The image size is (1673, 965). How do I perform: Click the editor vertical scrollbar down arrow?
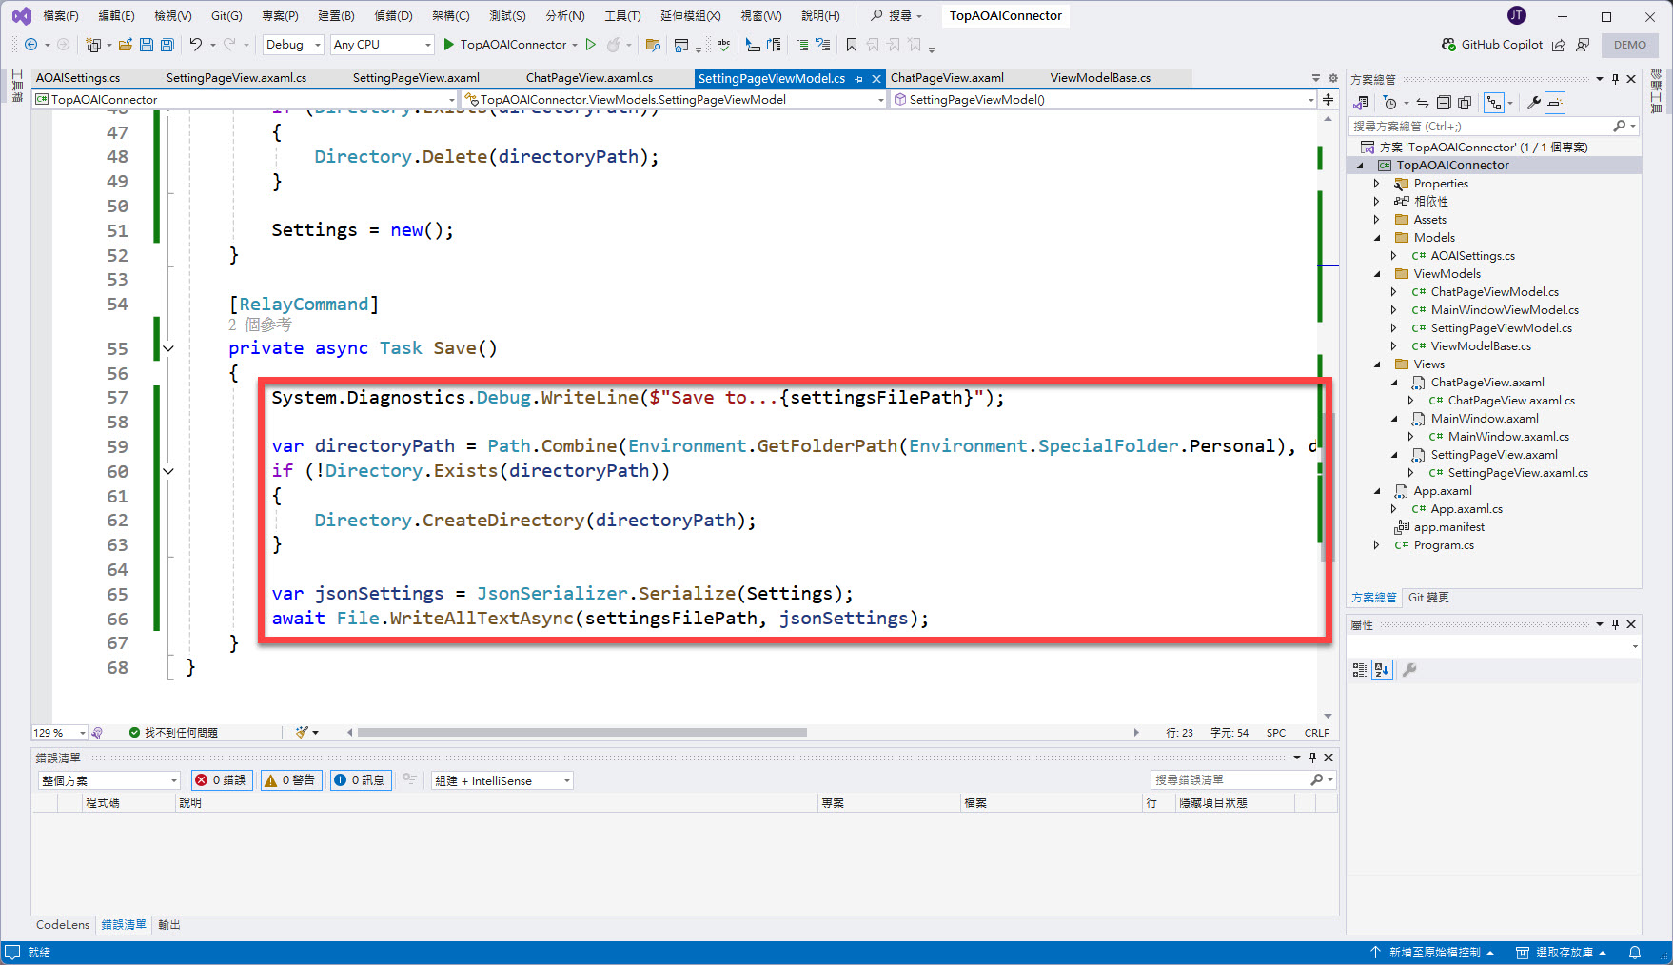tap(1328, 716)
